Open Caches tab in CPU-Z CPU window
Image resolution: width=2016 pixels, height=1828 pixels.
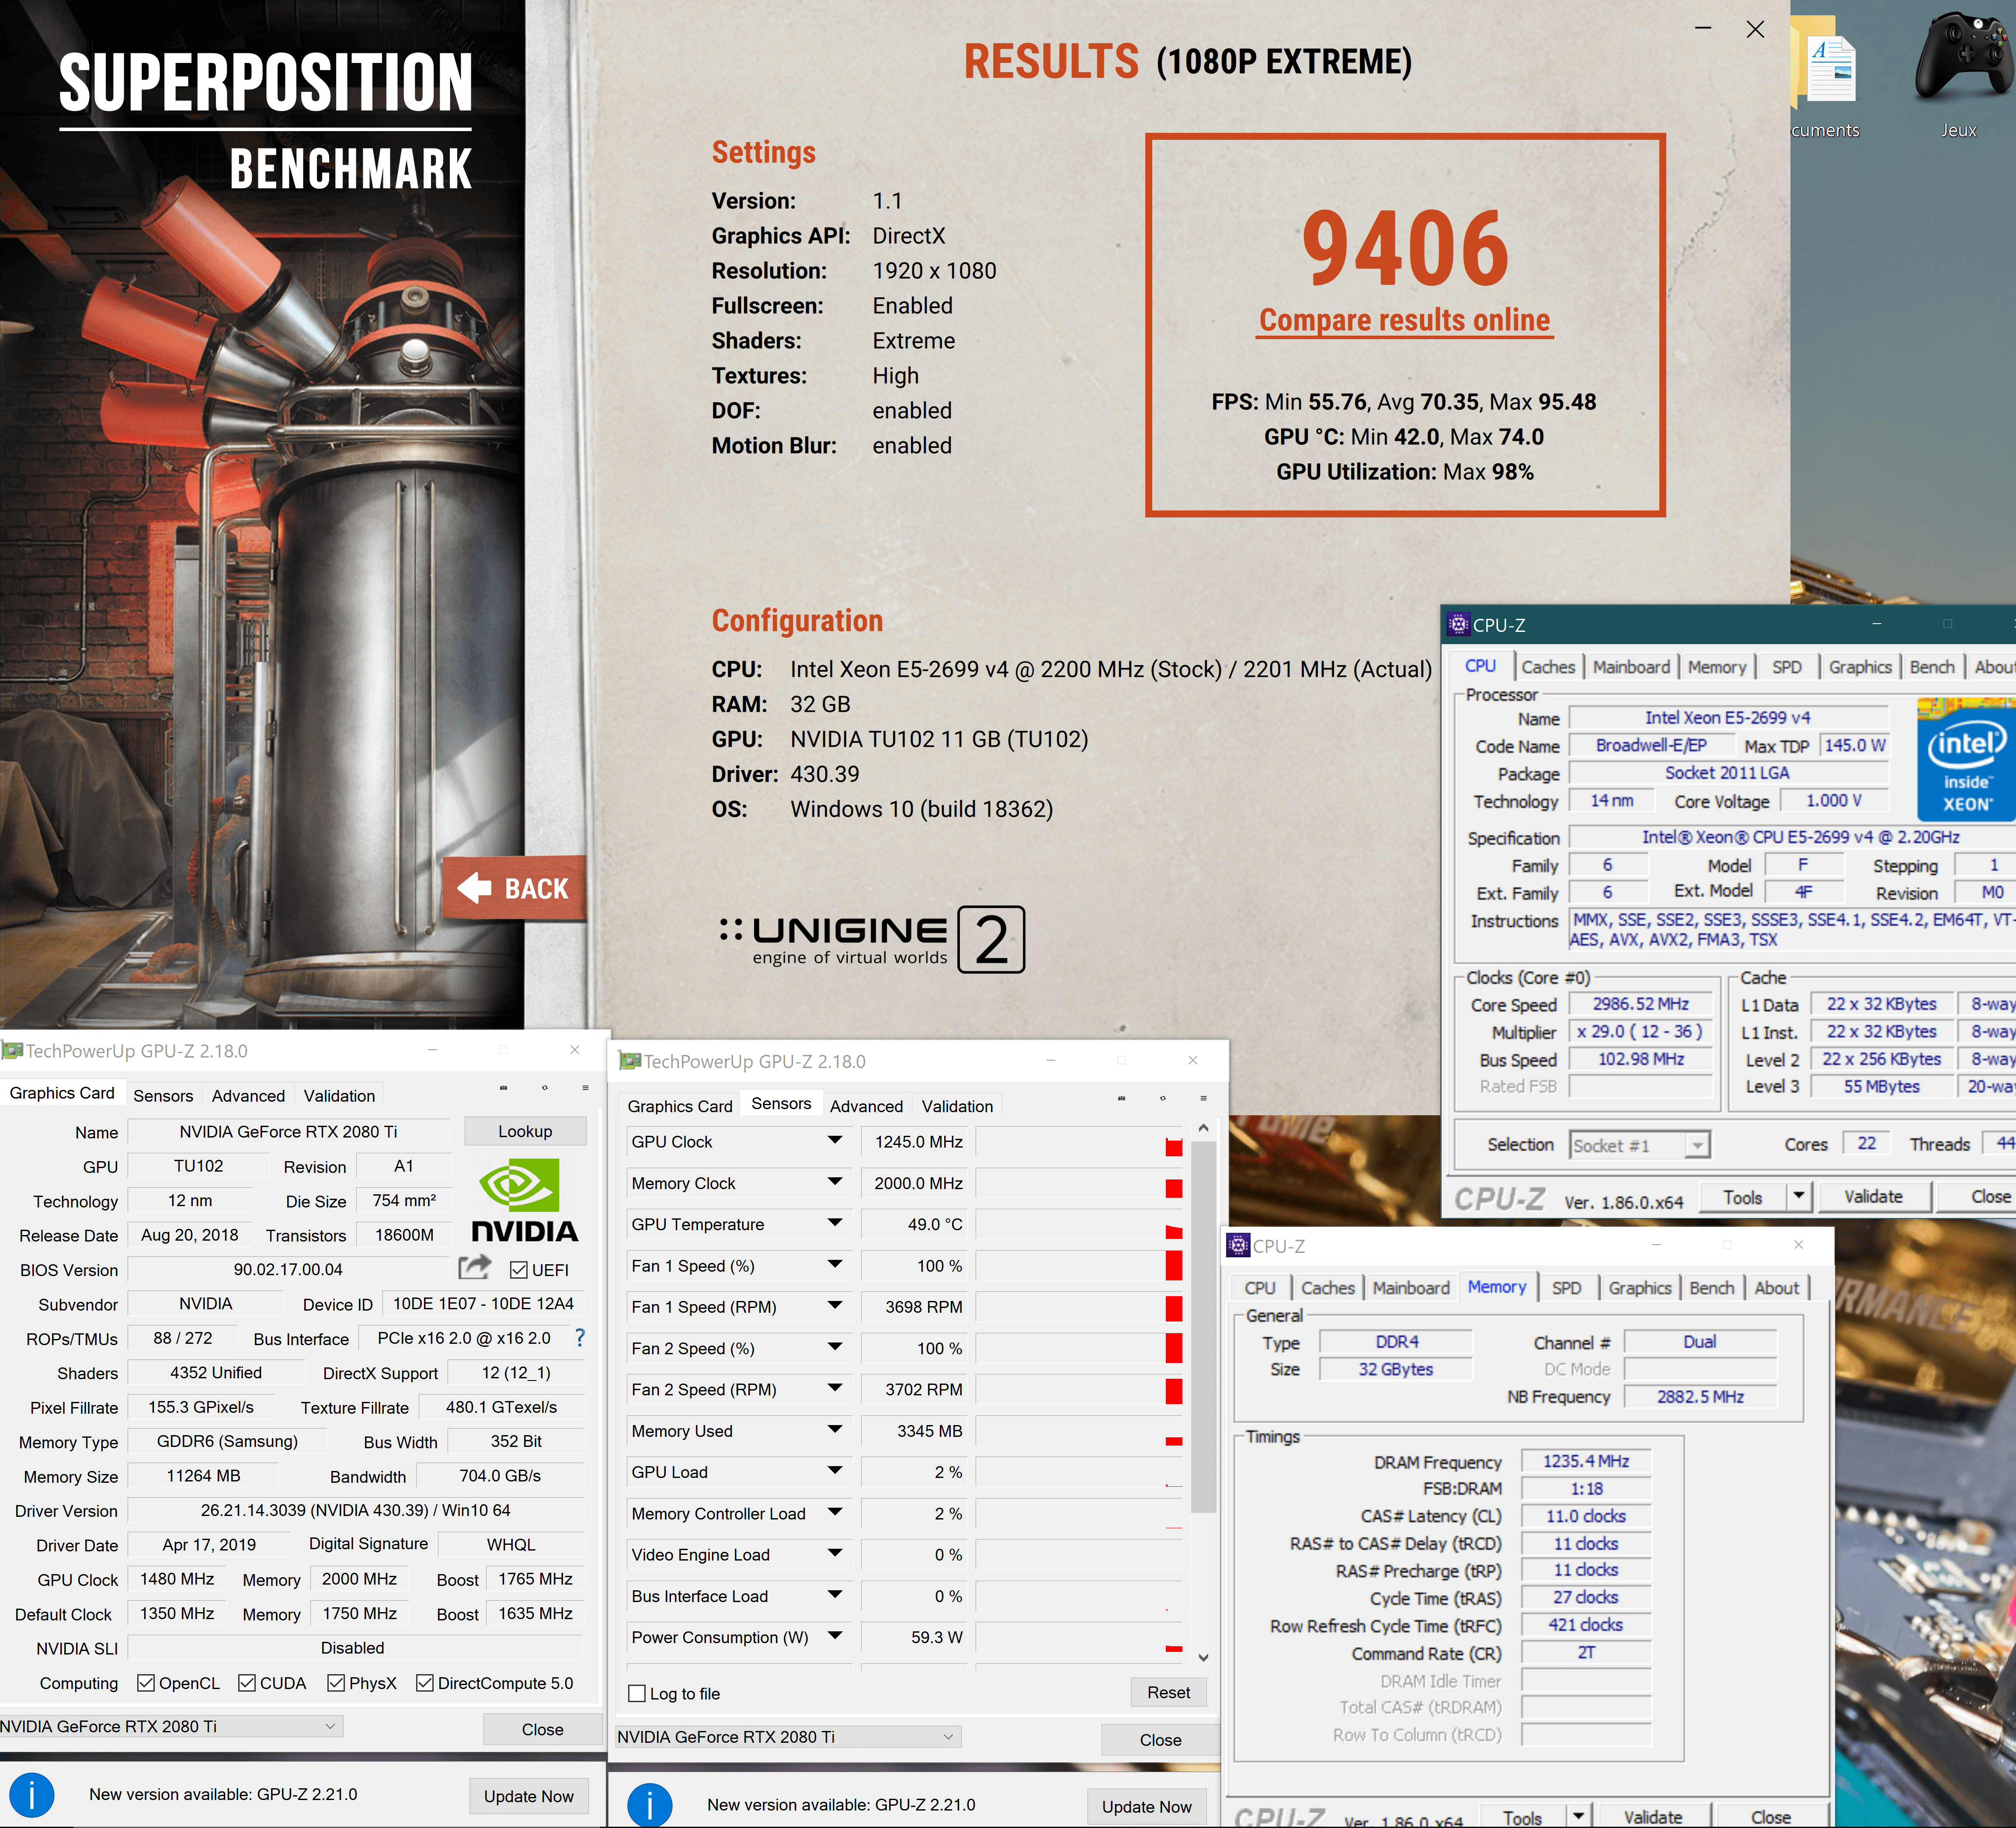pos(1548,667)
